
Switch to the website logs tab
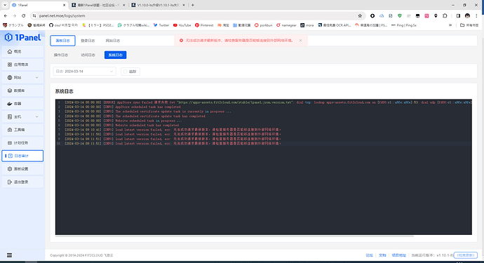click(113, 41)
